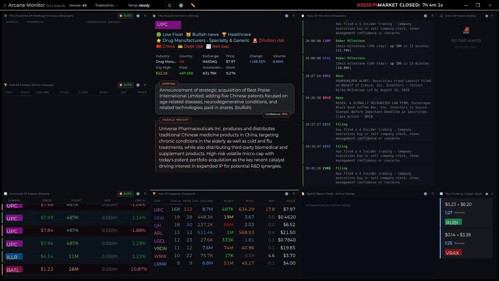The width and height of the screenshot is (499, 281).
Task: Click the pencil edit-layout icon in top bar
Action: [x=193, y=5]
